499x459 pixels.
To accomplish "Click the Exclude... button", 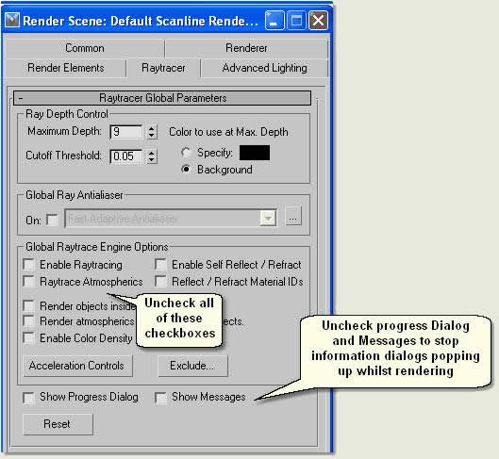I will pyautogui.click(x=192, y=366).
